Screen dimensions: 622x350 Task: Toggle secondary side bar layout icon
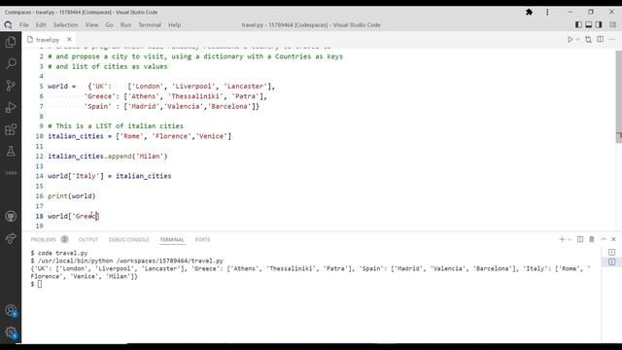(x=599, y=24)
